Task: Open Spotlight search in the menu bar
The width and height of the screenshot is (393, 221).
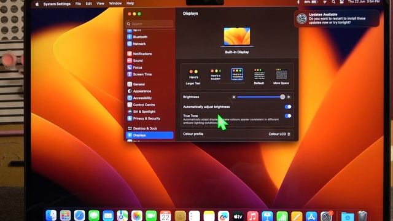Action: coord(333,2)
